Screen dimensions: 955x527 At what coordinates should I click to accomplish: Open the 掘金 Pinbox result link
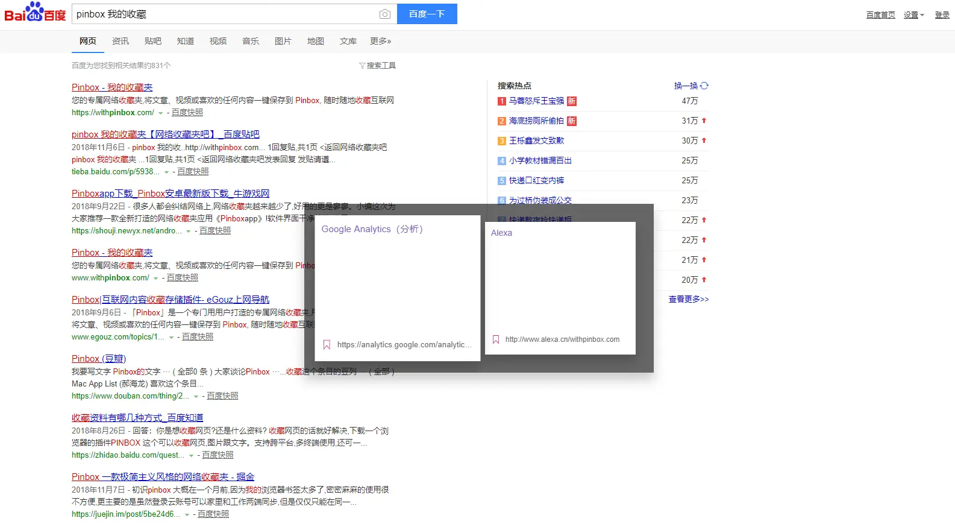click(163, 477)
